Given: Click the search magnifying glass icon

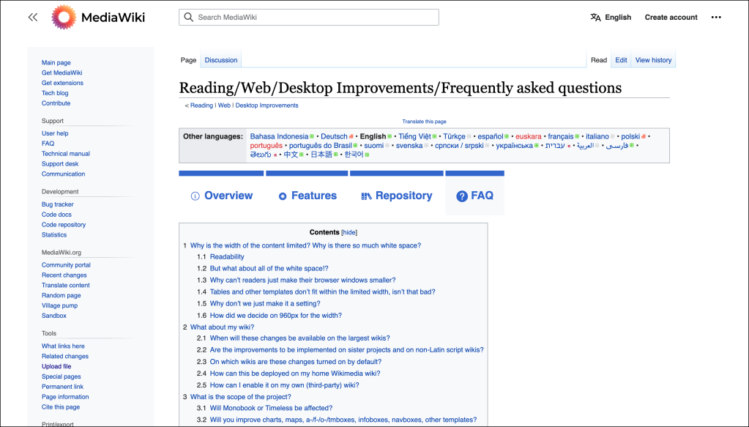Looking at the screenshot, I should (189, 17).
